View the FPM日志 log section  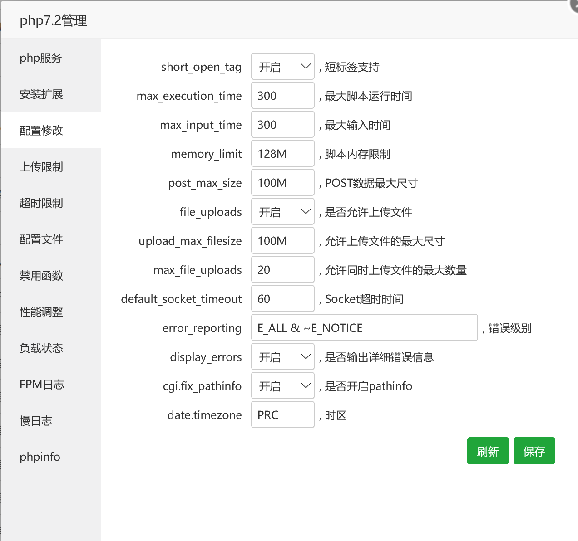click(x=41, y=384)
